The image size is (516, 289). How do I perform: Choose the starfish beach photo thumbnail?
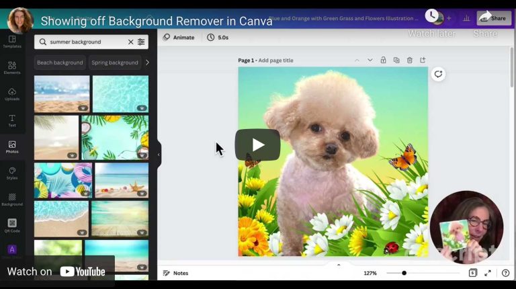click(x=122, y=180)
